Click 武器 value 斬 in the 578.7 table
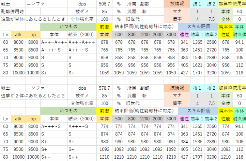 [x=144, y=96]
